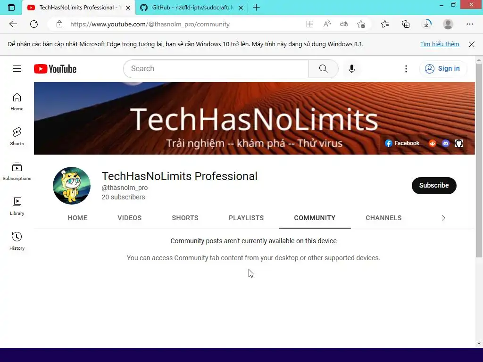Screen dimensions: 483x362
Task: Open History in the sidebar
Action: [17, 241]
